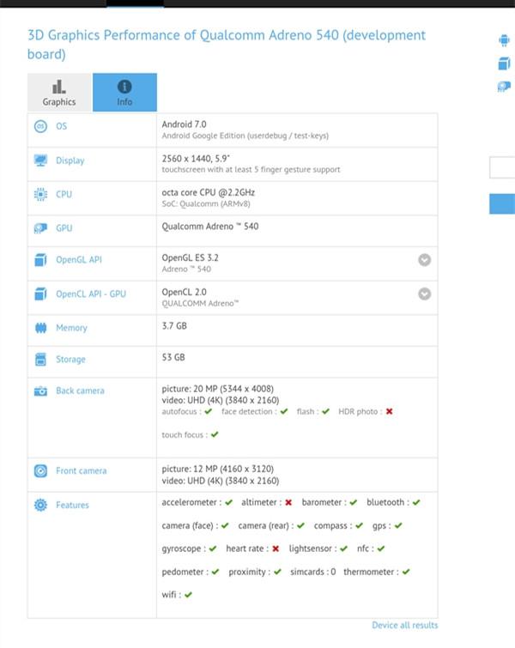Click the Storage row icon

40,360
